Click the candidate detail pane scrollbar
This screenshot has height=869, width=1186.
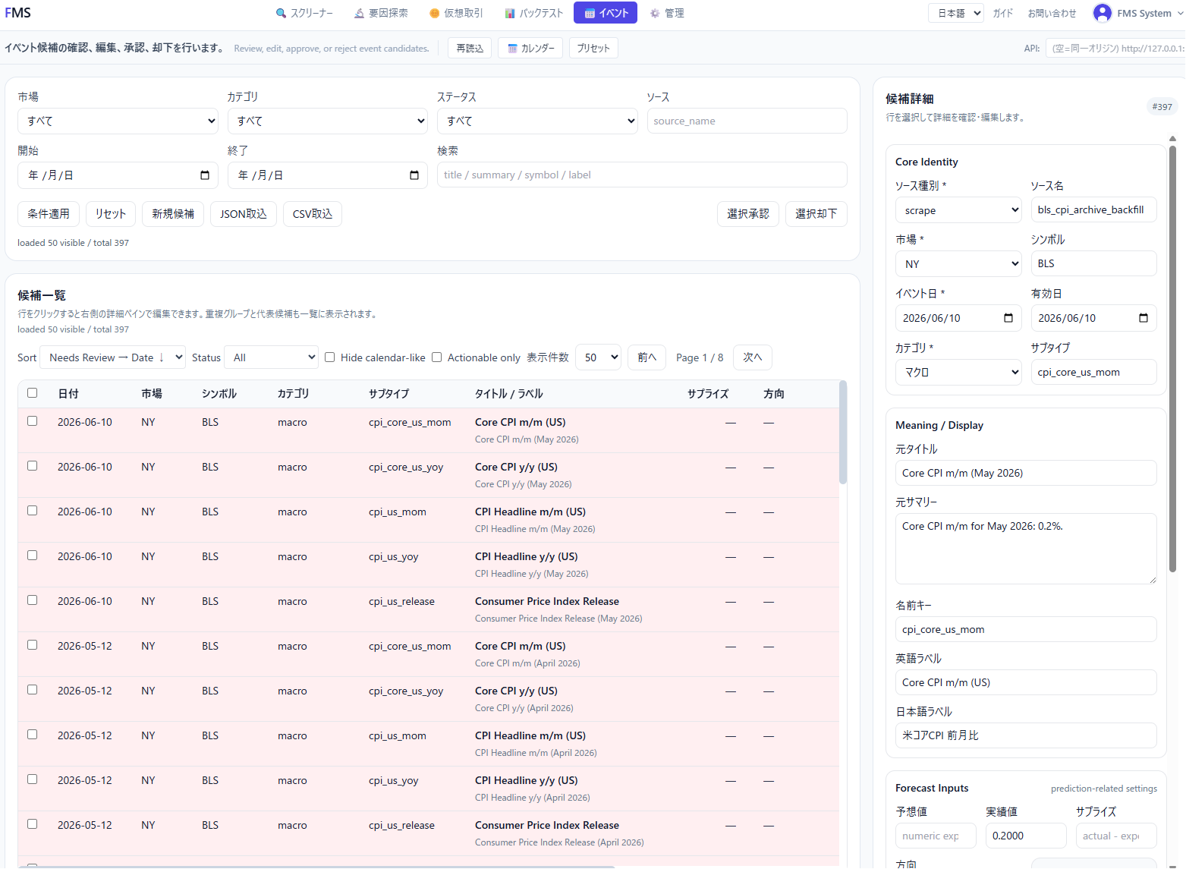[x=1172, y=357]
